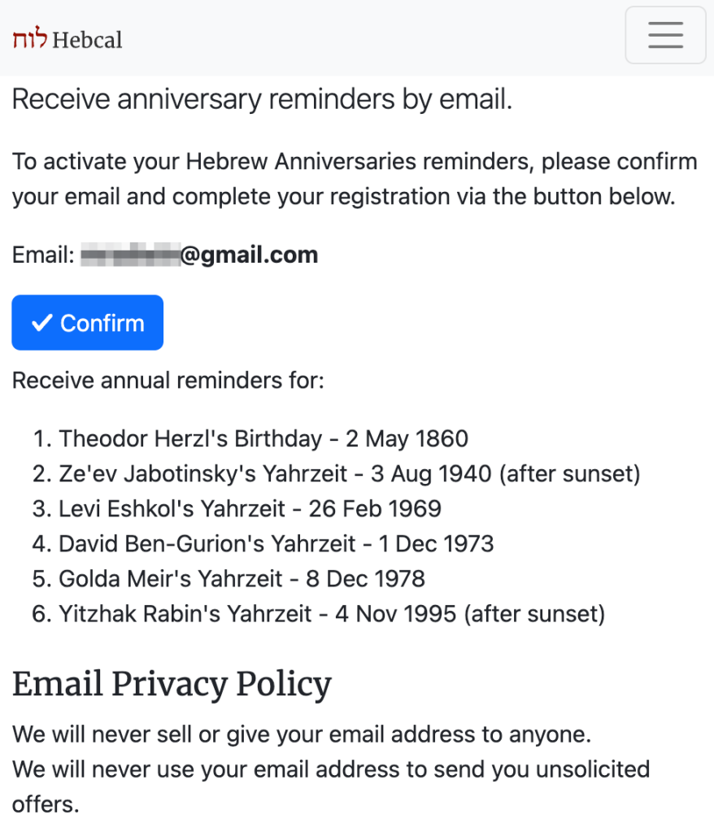Click the blurred email username
This screenshot has width=714, height=832.
click(x=130, y=255)
